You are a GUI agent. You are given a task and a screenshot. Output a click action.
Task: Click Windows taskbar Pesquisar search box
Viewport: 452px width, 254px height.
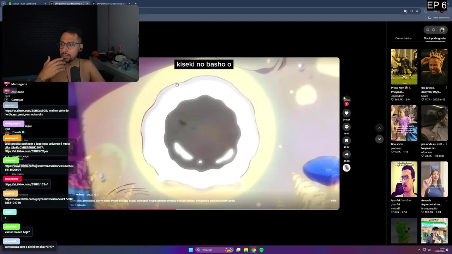click(x=214, y=250)
